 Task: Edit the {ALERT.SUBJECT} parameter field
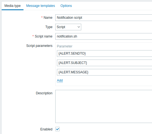tap(104, 63)
